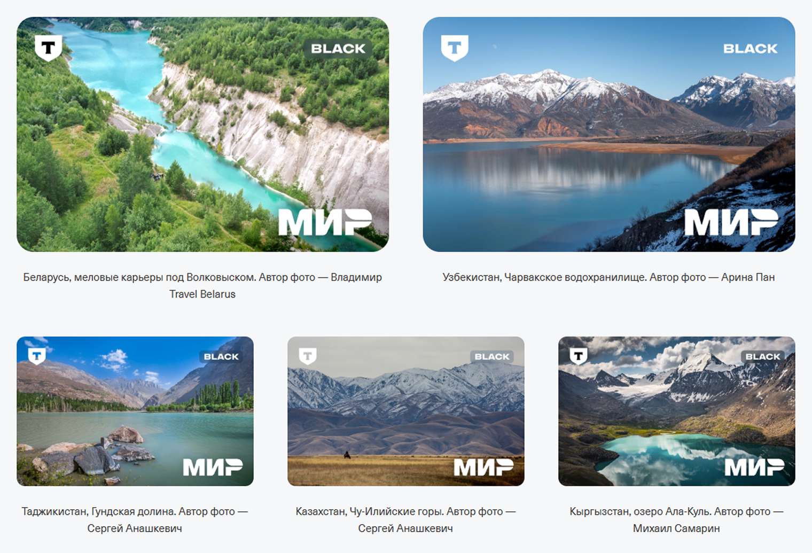Click the МИР logo on Kyrgyzstan lake card
This screenshot has width=812, height=553.
click(x=754, y=467)
